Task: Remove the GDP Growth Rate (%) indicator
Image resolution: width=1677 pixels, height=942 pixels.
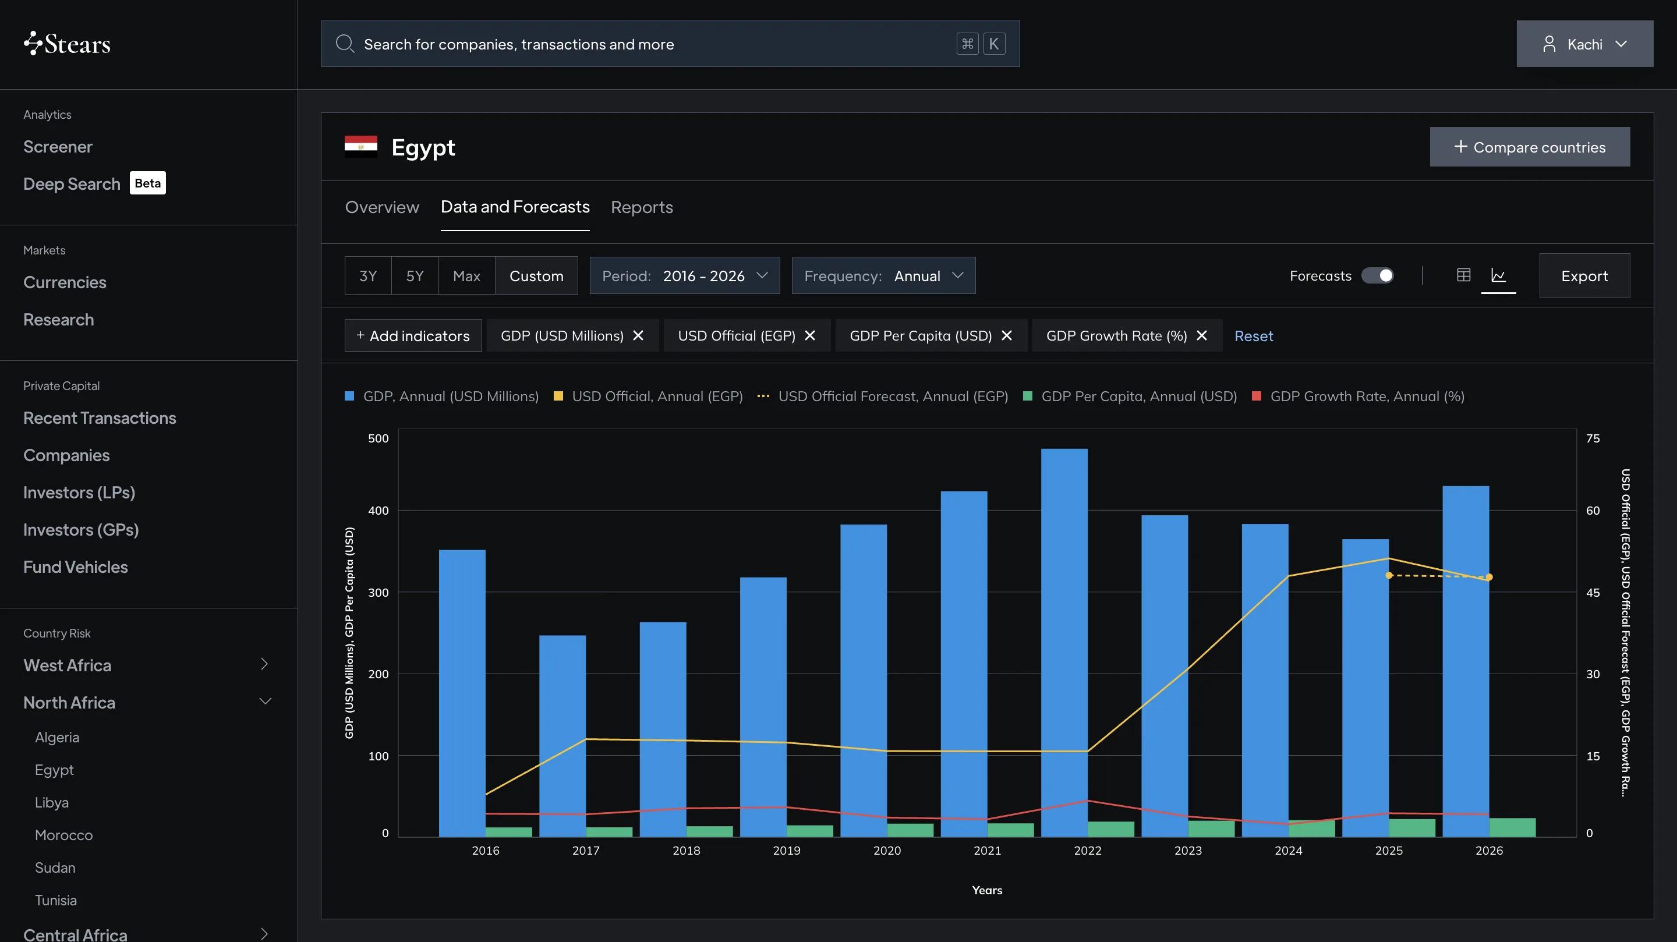Action: tap(1202, 335)
